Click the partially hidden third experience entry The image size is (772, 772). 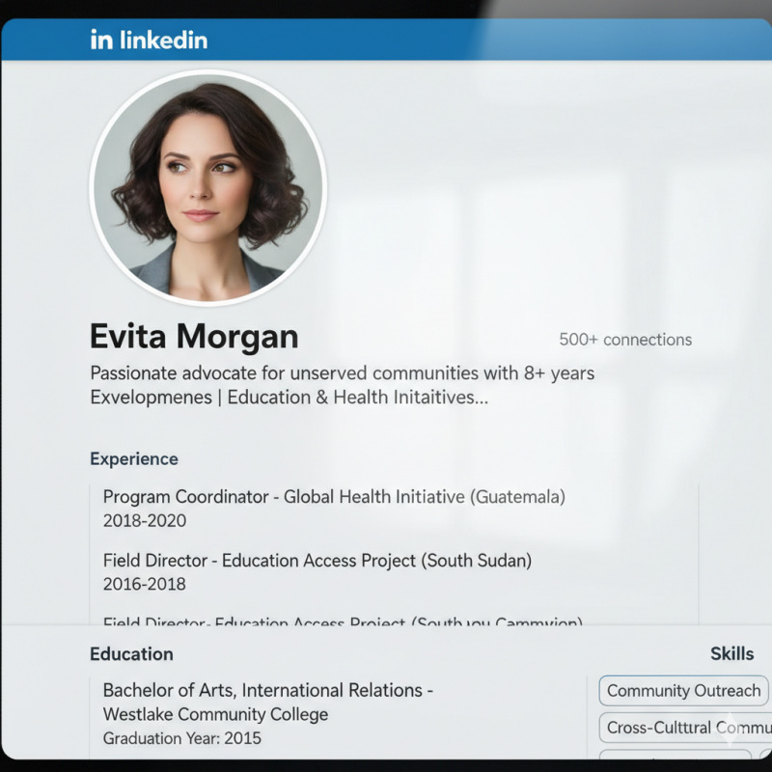click(x=343, y=621)
